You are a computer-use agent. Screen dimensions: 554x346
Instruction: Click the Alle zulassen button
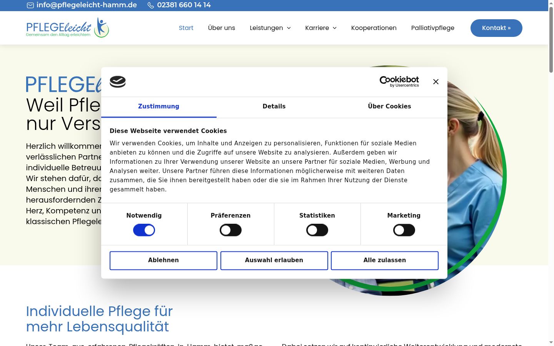385,261
